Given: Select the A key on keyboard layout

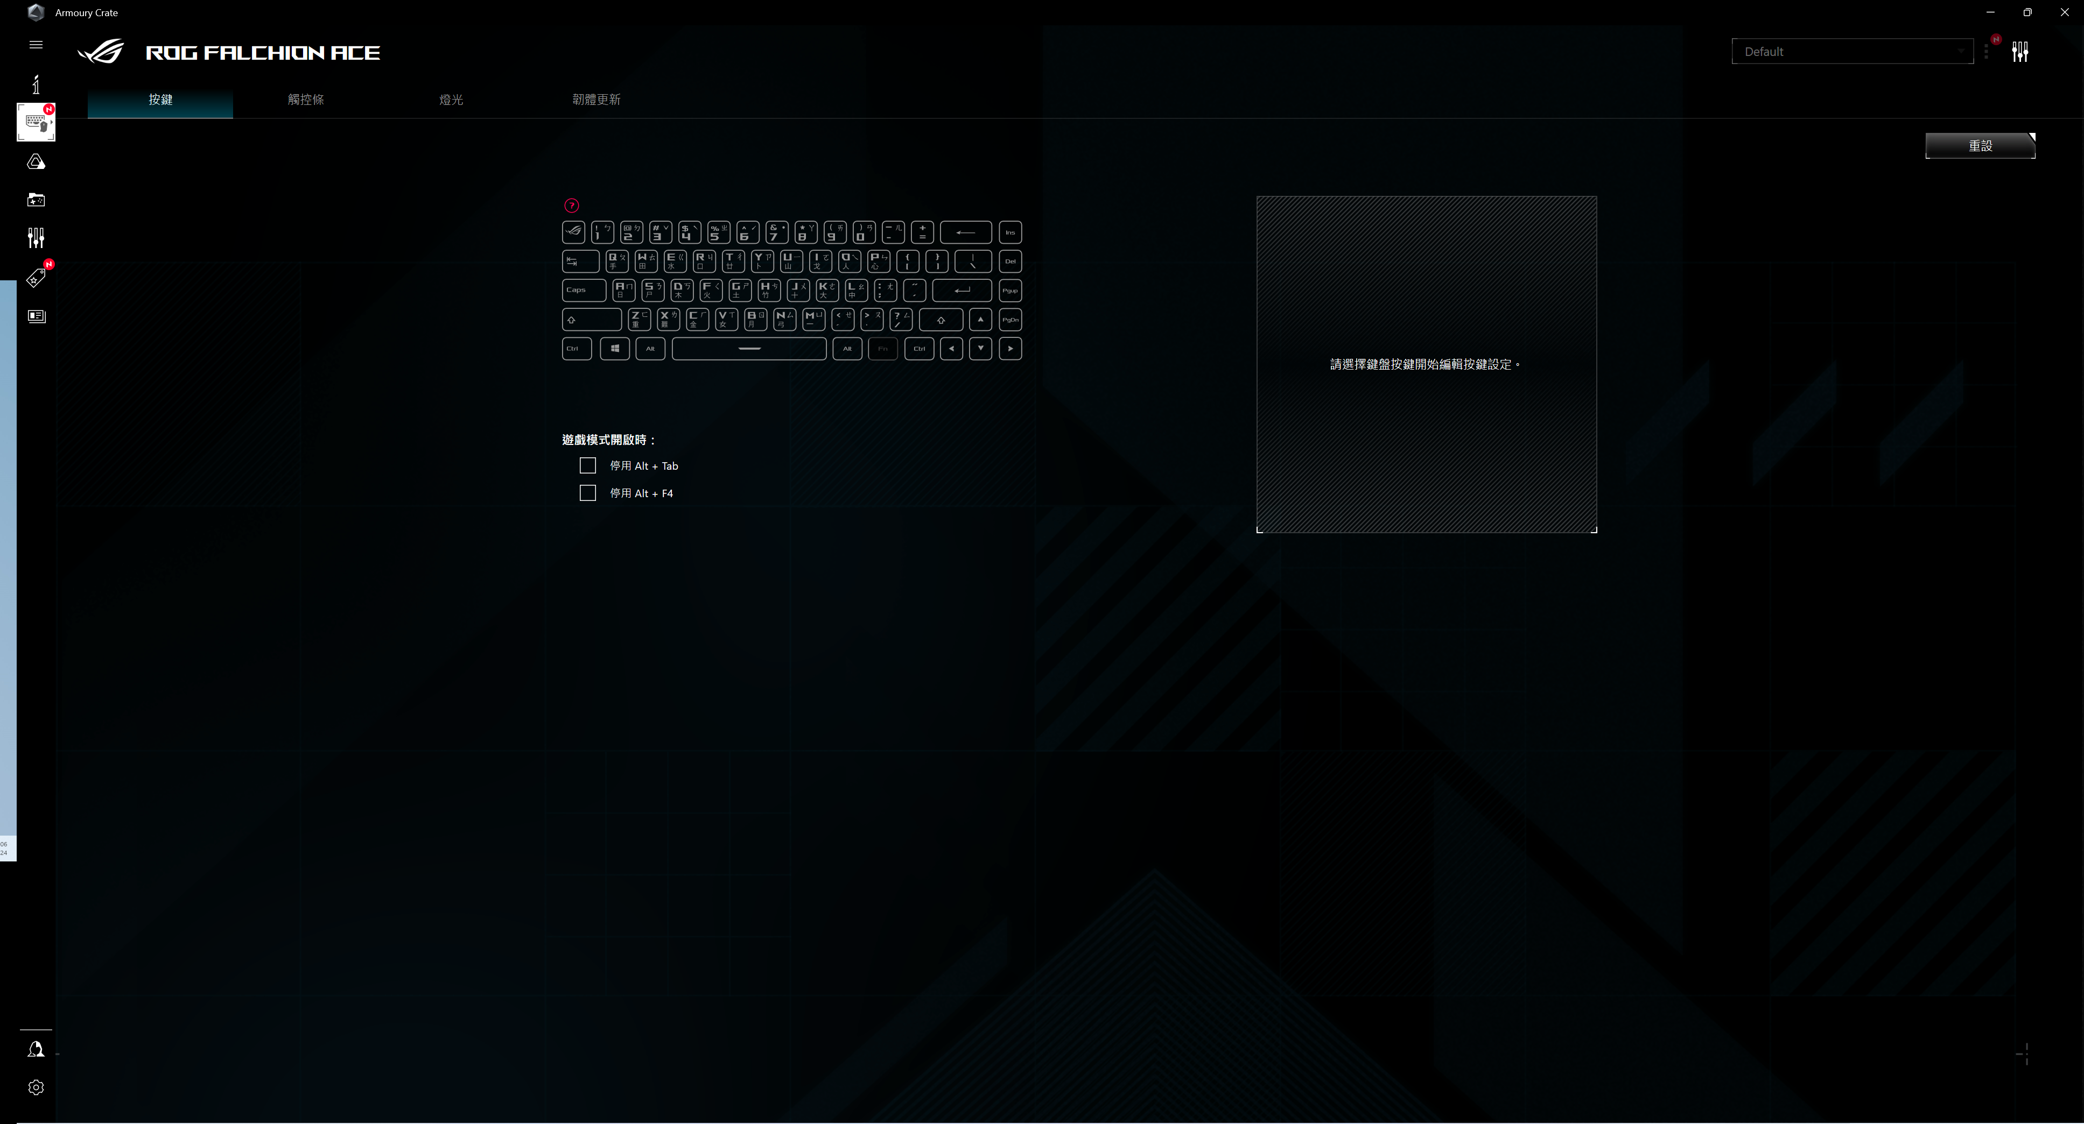Looking at the screenshot, I should [625, 291].
